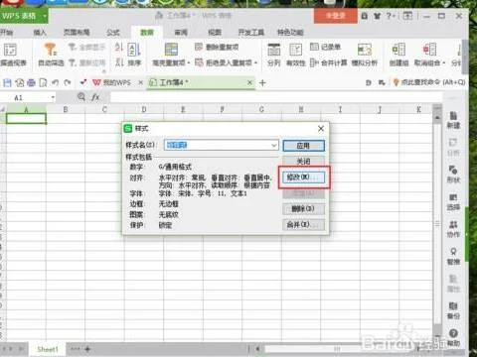
Task: Select column D header
Action: (144, 109)
